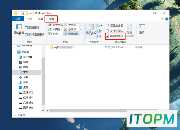This screenshot has height=130, width=180.
Task: Select 软件 (D:) drive
Action: click(26, 97)
